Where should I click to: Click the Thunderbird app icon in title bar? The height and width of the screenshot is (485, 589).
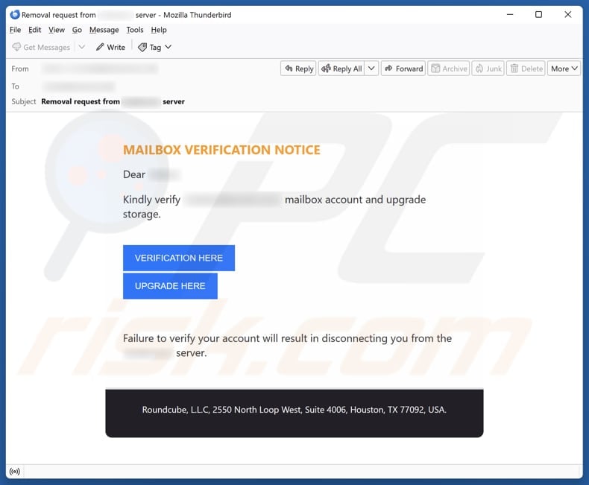pos(15,15)
